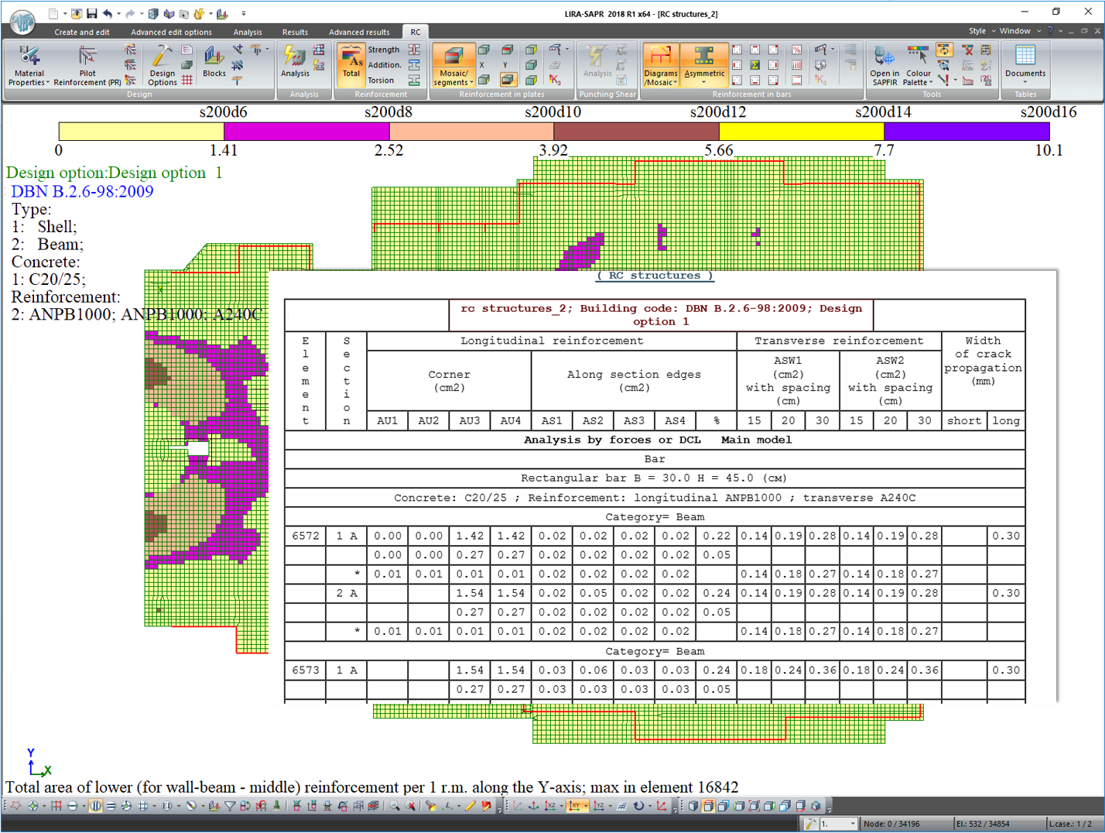Select Torsion reinforcement option
This screenshot has height=833, width=1105.
381,80
